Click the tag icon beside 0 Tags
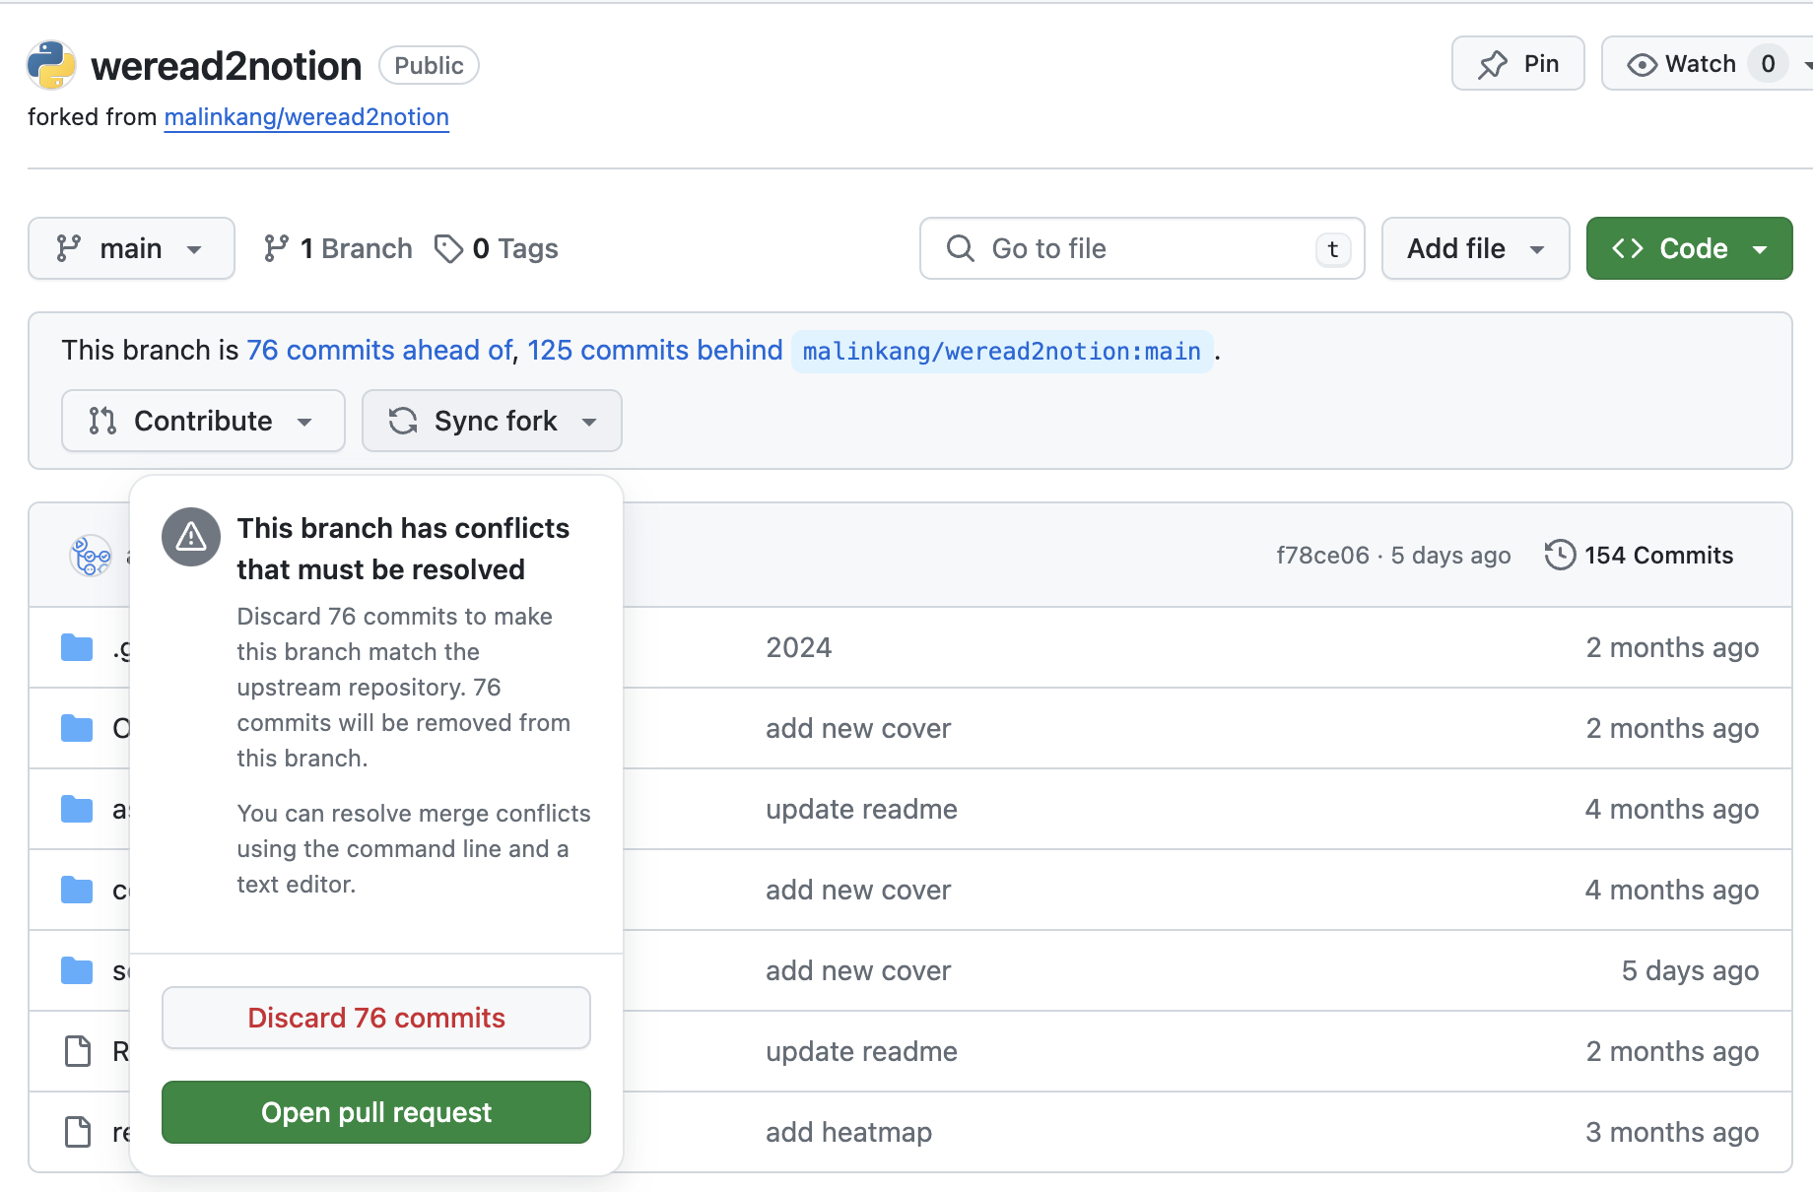The image size is (1813, 1192). tap(448, 248)
